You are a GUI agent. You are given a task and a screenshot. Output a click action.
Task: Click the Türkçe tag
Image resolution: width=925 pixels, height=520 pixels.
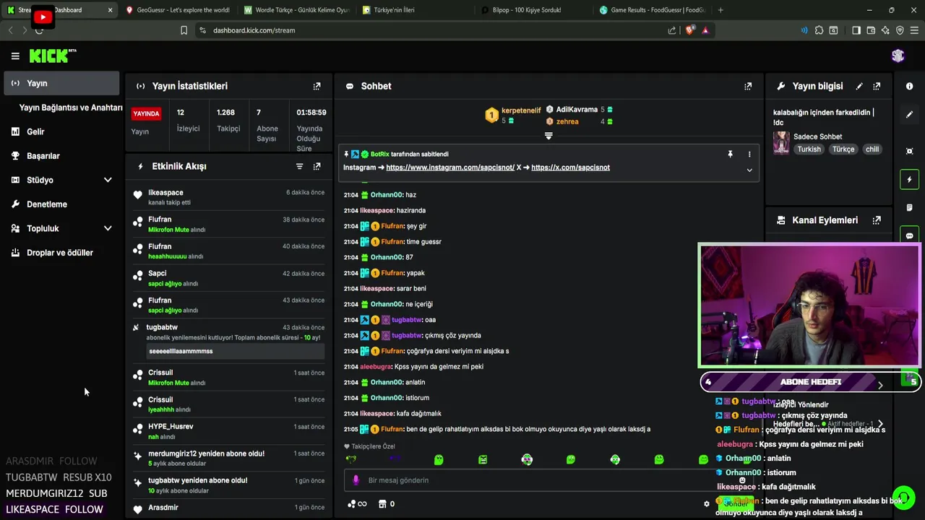(843, 149)
